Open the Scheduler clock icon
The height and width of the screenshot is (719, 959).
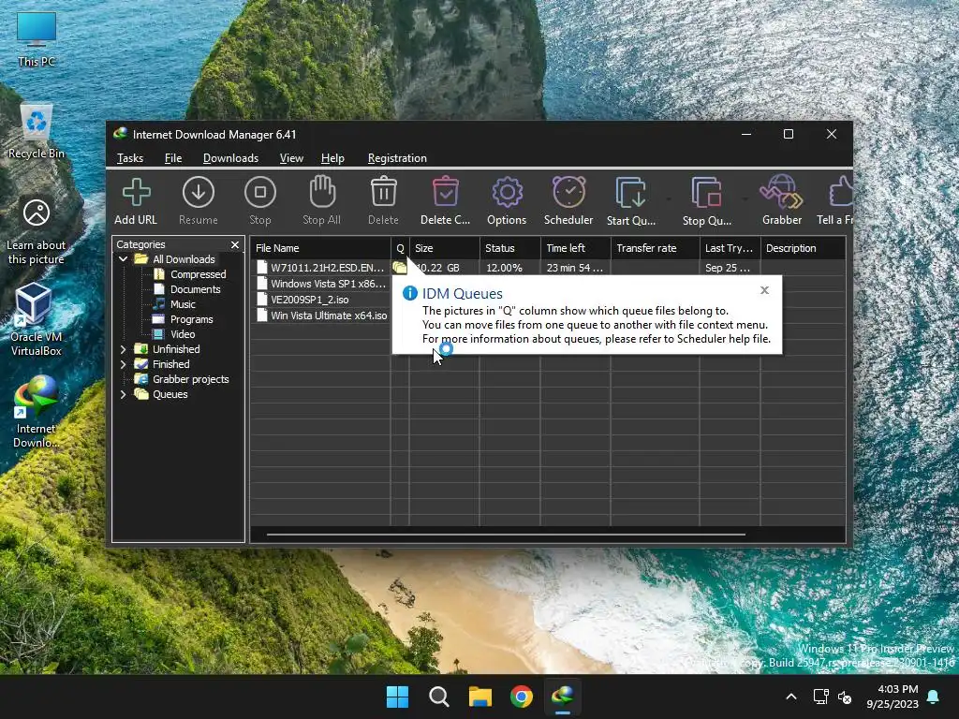point(568,192)
